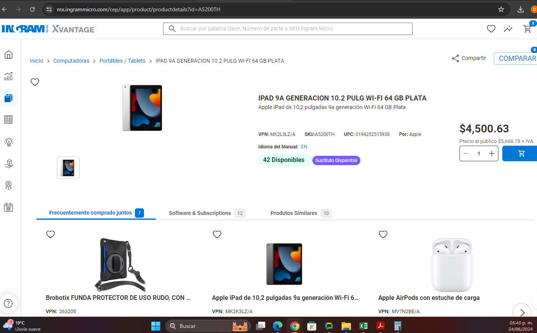
Task: Click the browser address bar URL
Action: [x=138, y=9]
